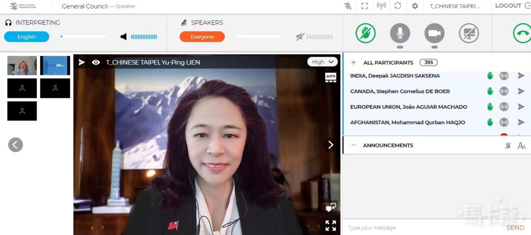Click the fullscreen icon in top bar
The image size is (531, 235).
coord(365,6)
